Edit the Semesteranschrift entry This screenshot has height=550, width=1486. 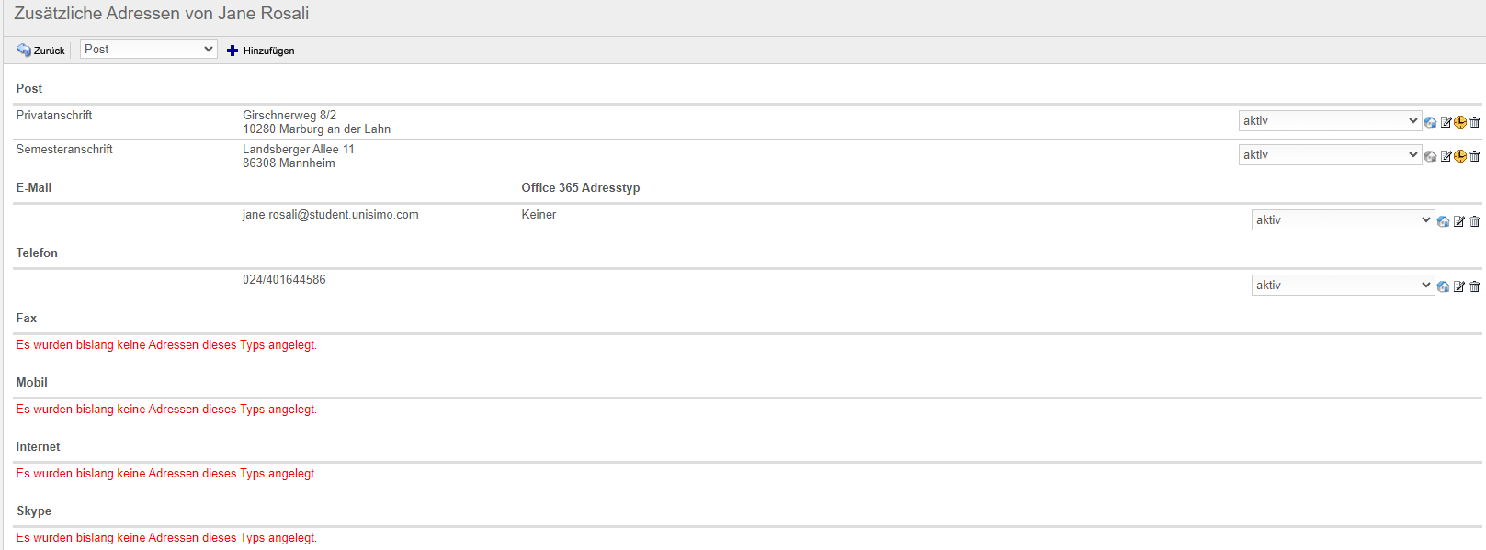(1446, 156)
